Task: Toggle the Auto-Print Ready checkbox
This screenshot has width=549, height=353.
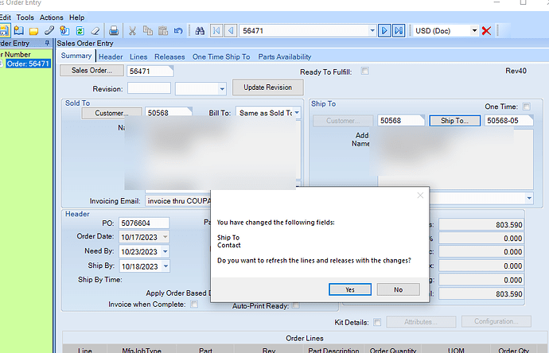Action: [x=296, y=305]
